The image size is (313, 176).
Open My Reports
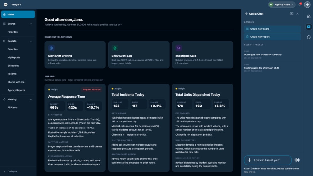(x=14, y=57)
